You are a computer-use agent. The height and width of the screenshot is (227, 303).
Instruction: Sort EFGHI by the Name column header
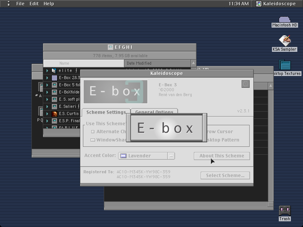[x=84, y=63]
